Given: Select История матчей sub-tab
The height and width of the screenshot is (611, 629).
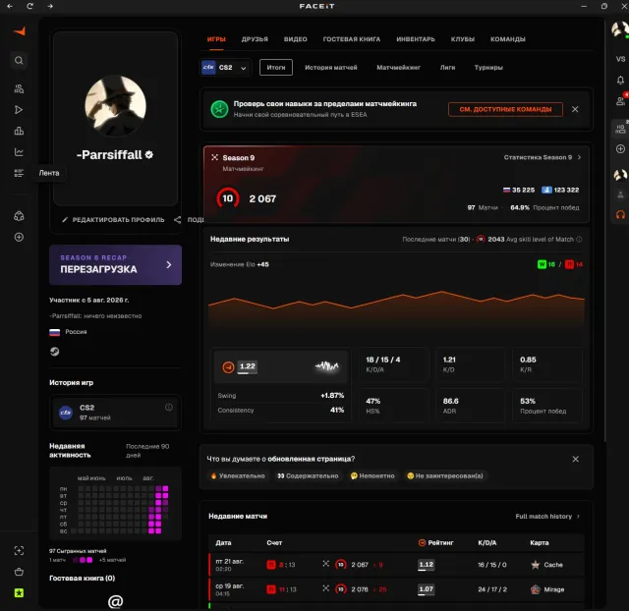Looking at the screenshot, I should 331,68.
